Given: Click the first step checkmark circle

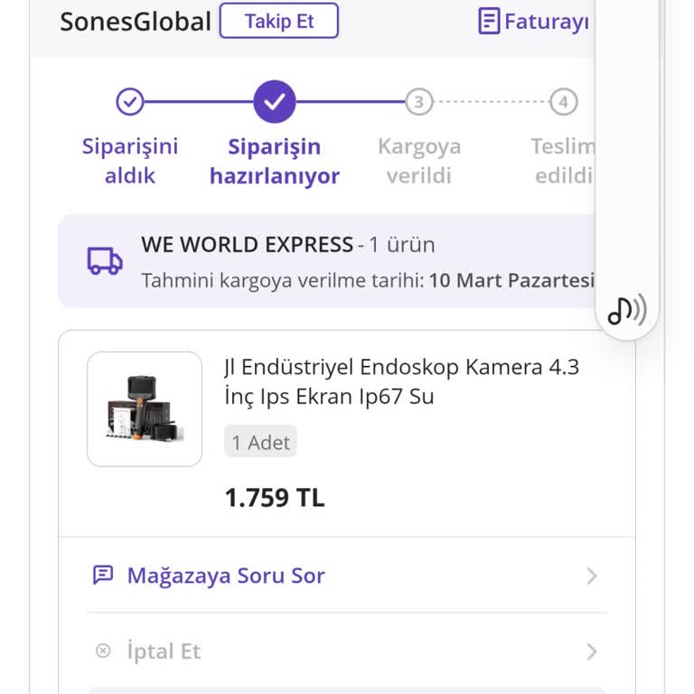Looking at the screenshot, I should coord(130,102).
